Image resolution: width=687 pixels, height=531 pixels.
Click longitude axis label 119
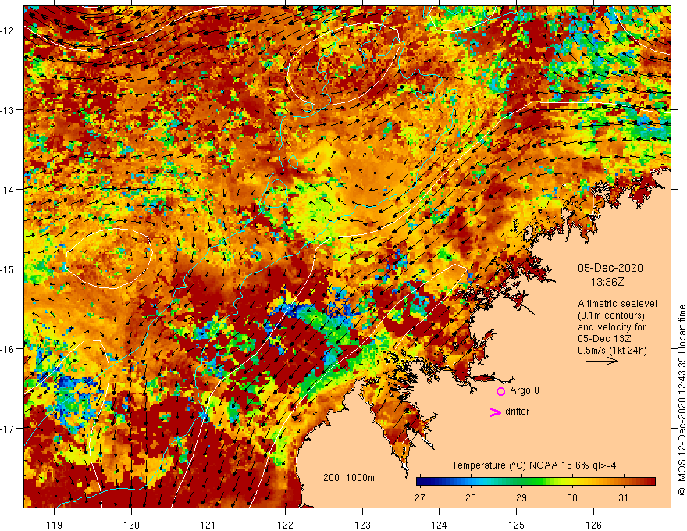coord(55,525)
